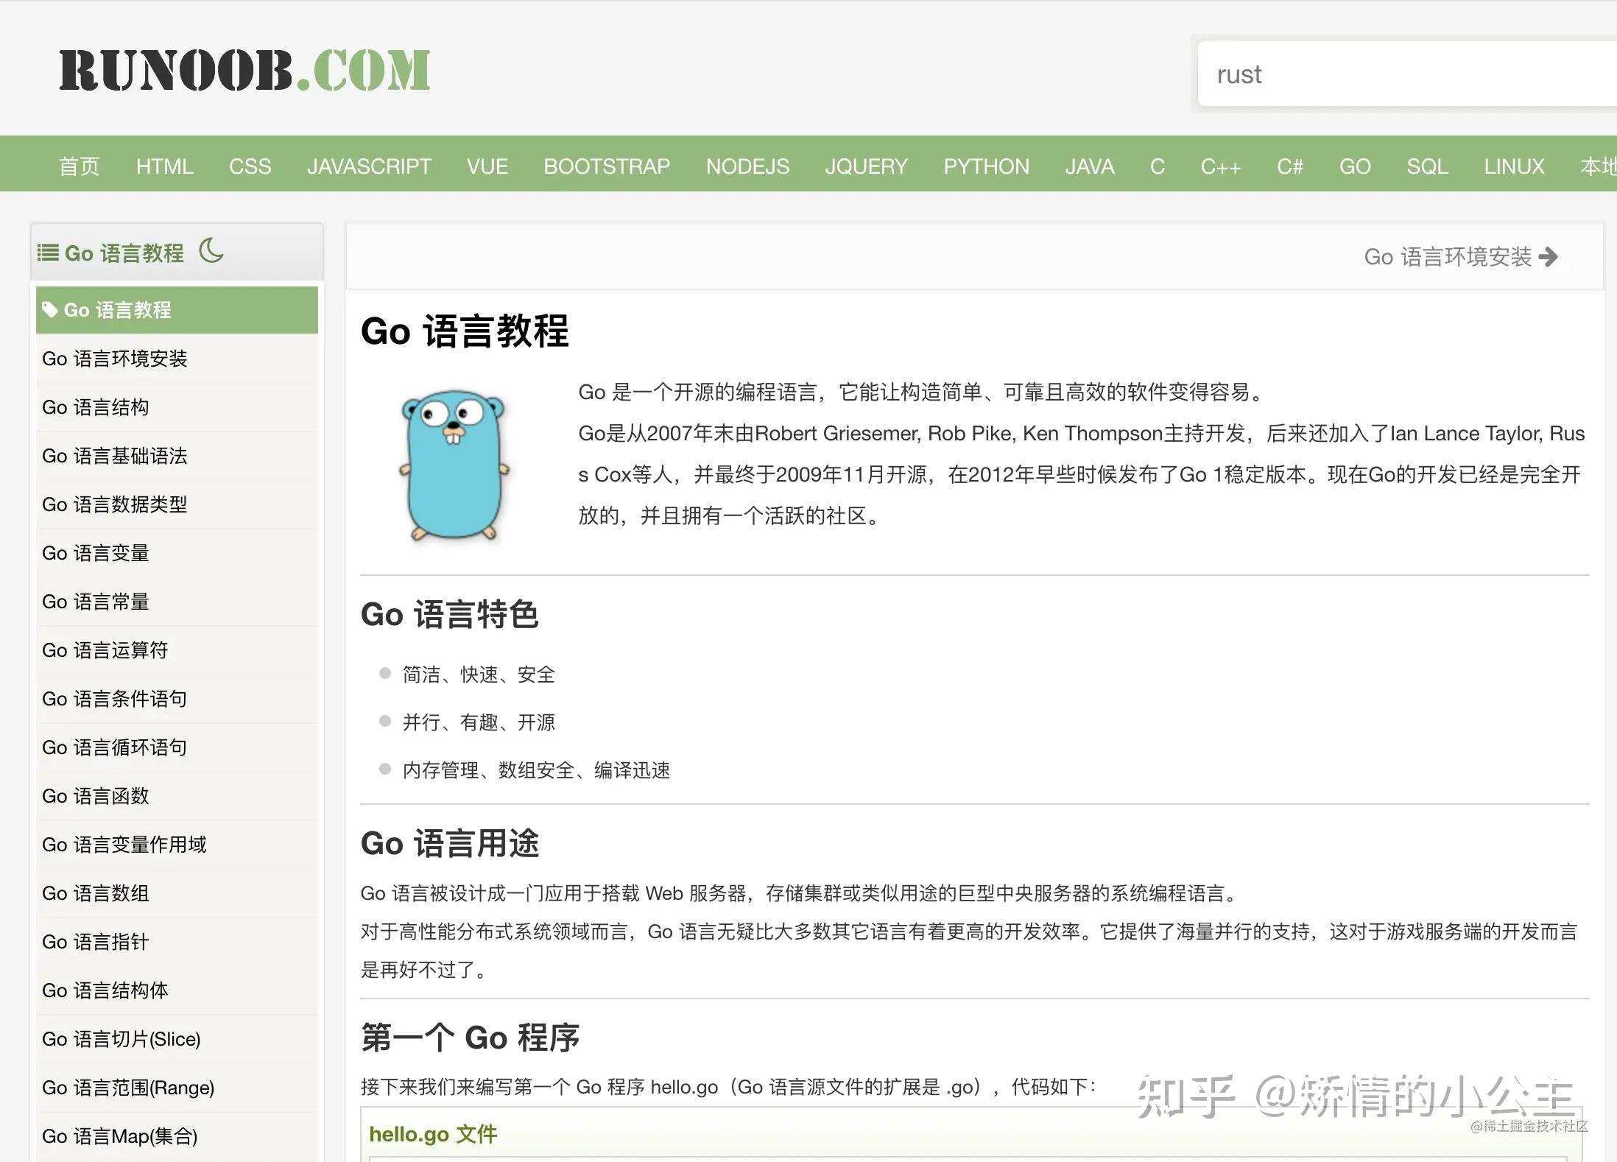Click the right arrow next to Go 语言环境安装

coord(1549,256)
